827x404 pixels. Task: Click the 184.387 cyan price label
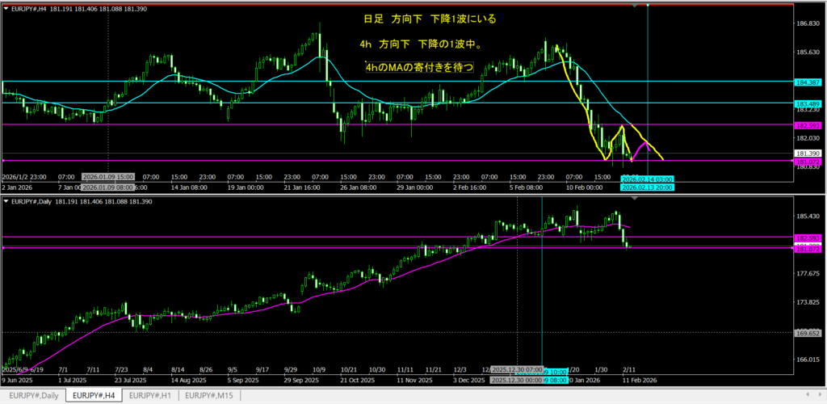(808, 82)
